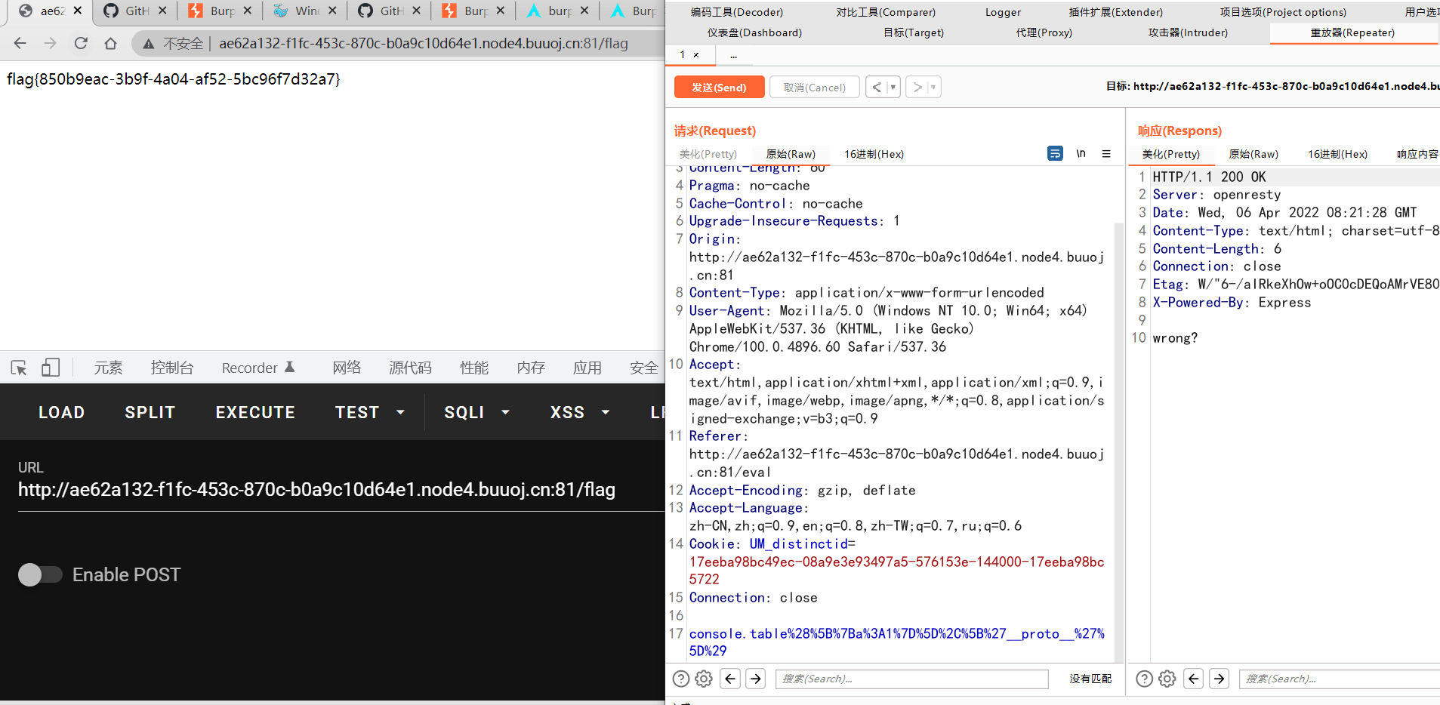Click the HackBar URL input field
1440x705 pixels.
[341, 490]
